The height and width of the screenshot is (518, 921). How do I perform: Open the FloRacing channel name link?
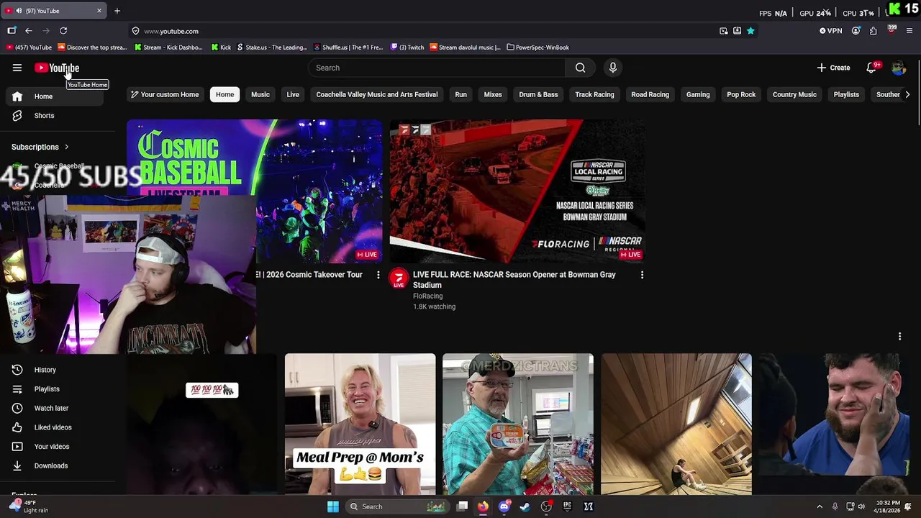pos(427,296)
